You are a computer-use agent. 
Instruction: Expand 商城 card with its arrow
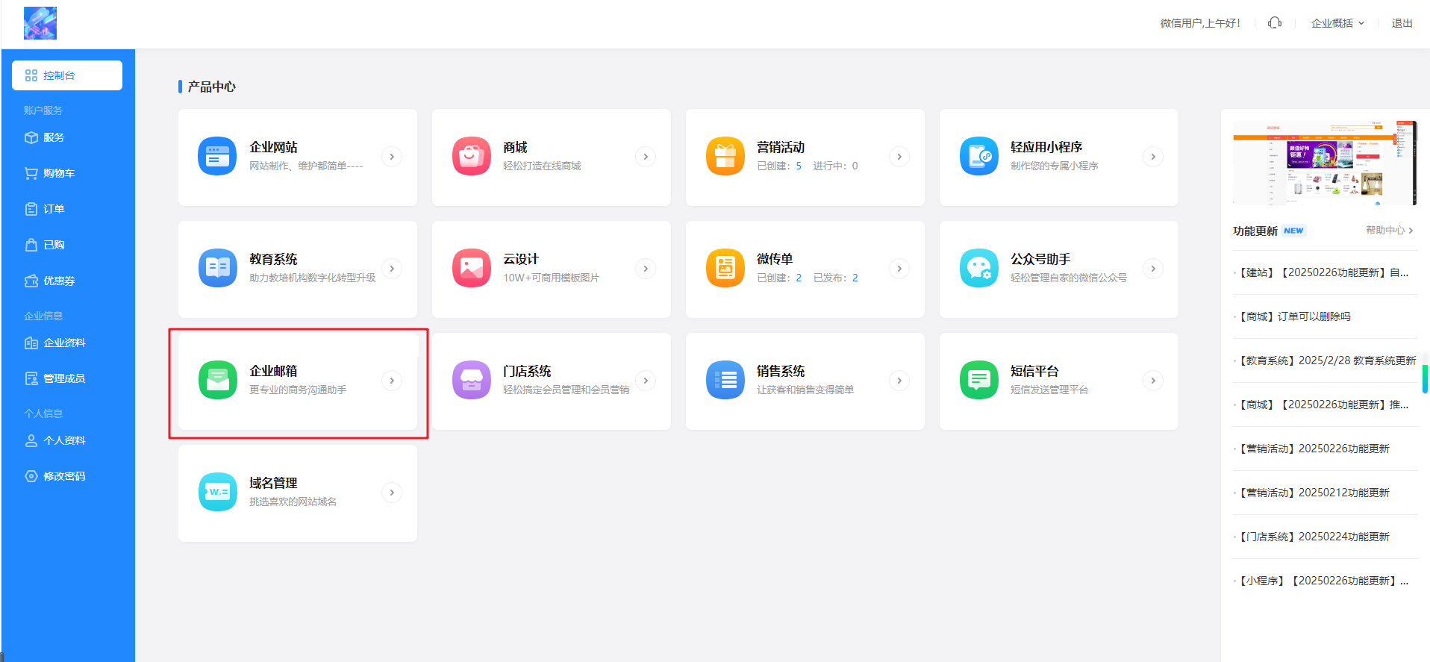pyautogui.click(x=646, y=157)
